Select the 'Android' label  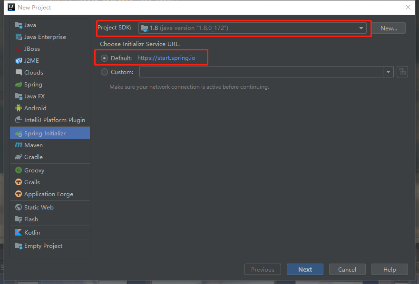(35, 108)
